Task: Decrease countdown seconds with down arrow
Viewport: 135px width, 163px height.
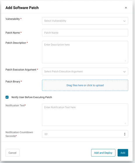Action: 125,135
